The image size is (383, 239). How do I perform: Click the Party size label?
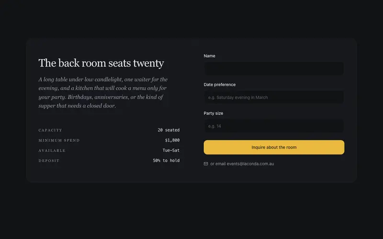click(x=213, y=113)
